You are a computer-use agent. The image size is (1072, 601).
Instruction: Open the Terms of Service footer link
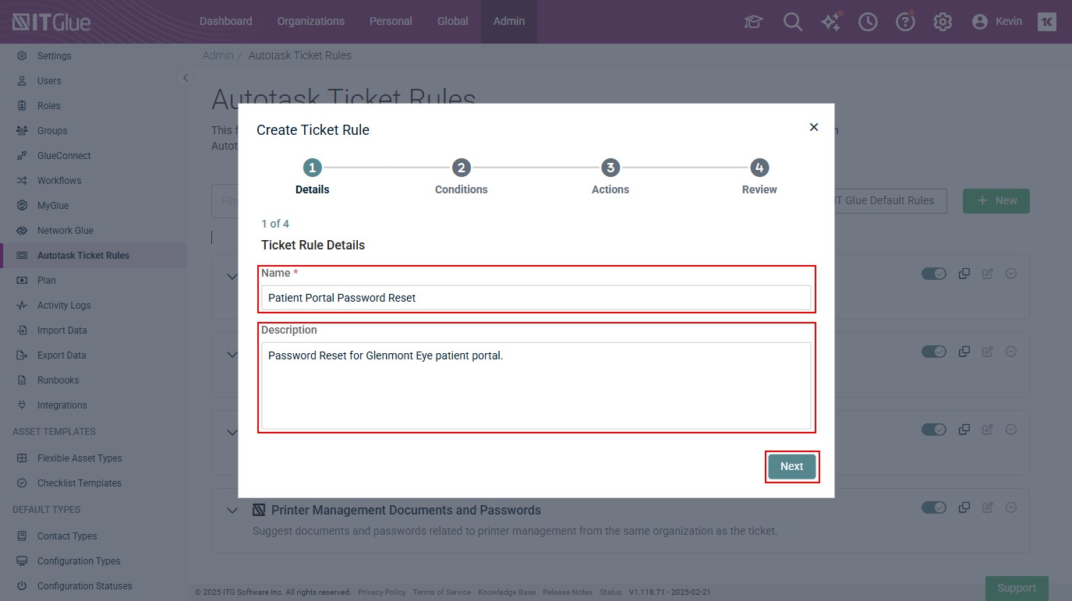click(x=442, y=592)
